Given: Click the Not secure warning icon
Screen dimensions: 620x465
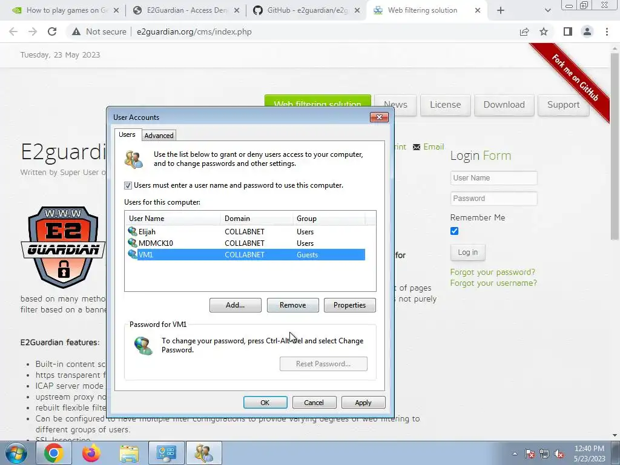Looking at the screenshot, I should tap(76, 31).
